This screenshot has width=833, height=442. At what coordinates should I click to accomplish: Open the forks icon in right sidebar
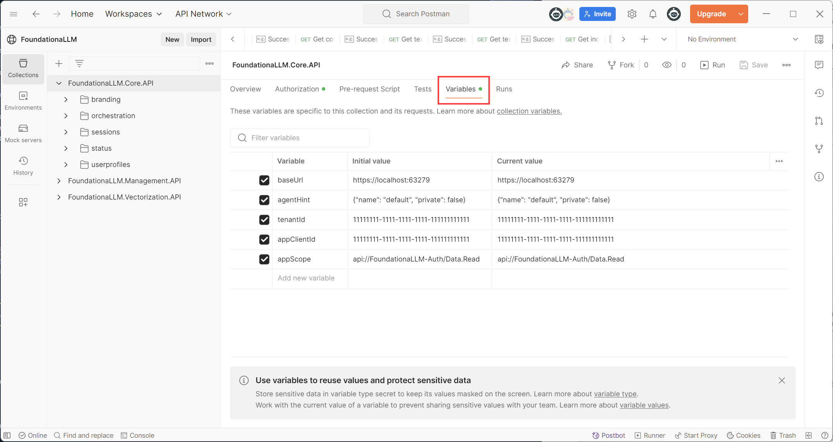coord(819,149)
